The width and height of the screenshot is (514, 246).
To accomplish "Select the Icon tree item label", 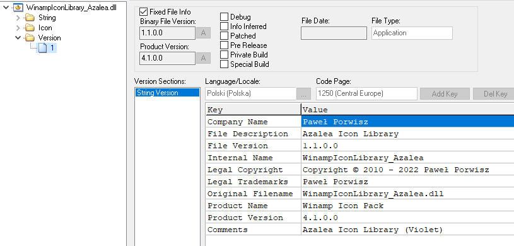I will pyautogui.click(x=45, y=28).
